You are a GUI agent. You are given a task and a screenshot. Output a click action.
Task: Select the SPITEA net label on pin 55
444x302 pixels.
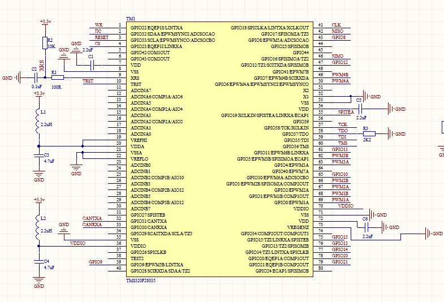(346, 112)
